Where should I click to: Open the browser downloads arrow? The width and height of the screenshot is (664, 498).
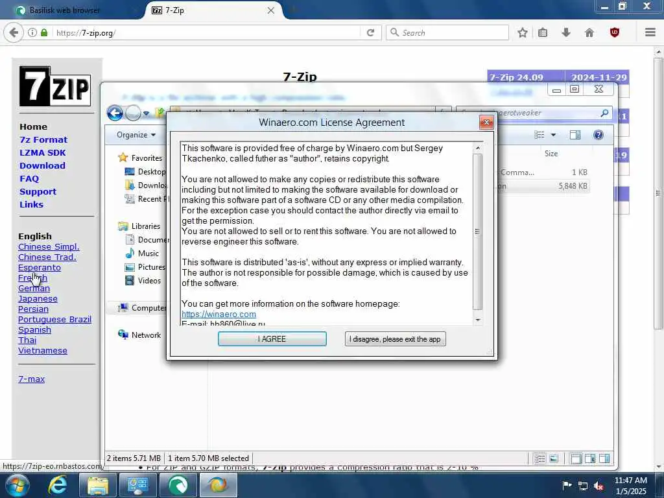pos(565,32)
